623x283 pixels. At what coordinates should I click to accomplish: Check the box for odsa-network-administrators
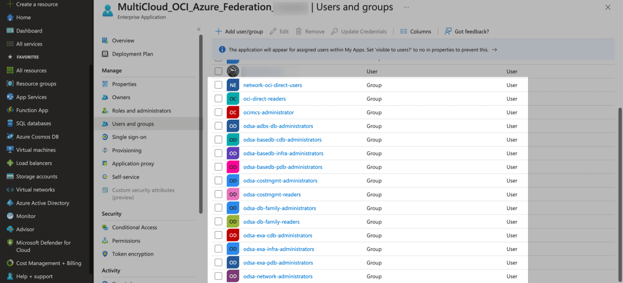219,276
